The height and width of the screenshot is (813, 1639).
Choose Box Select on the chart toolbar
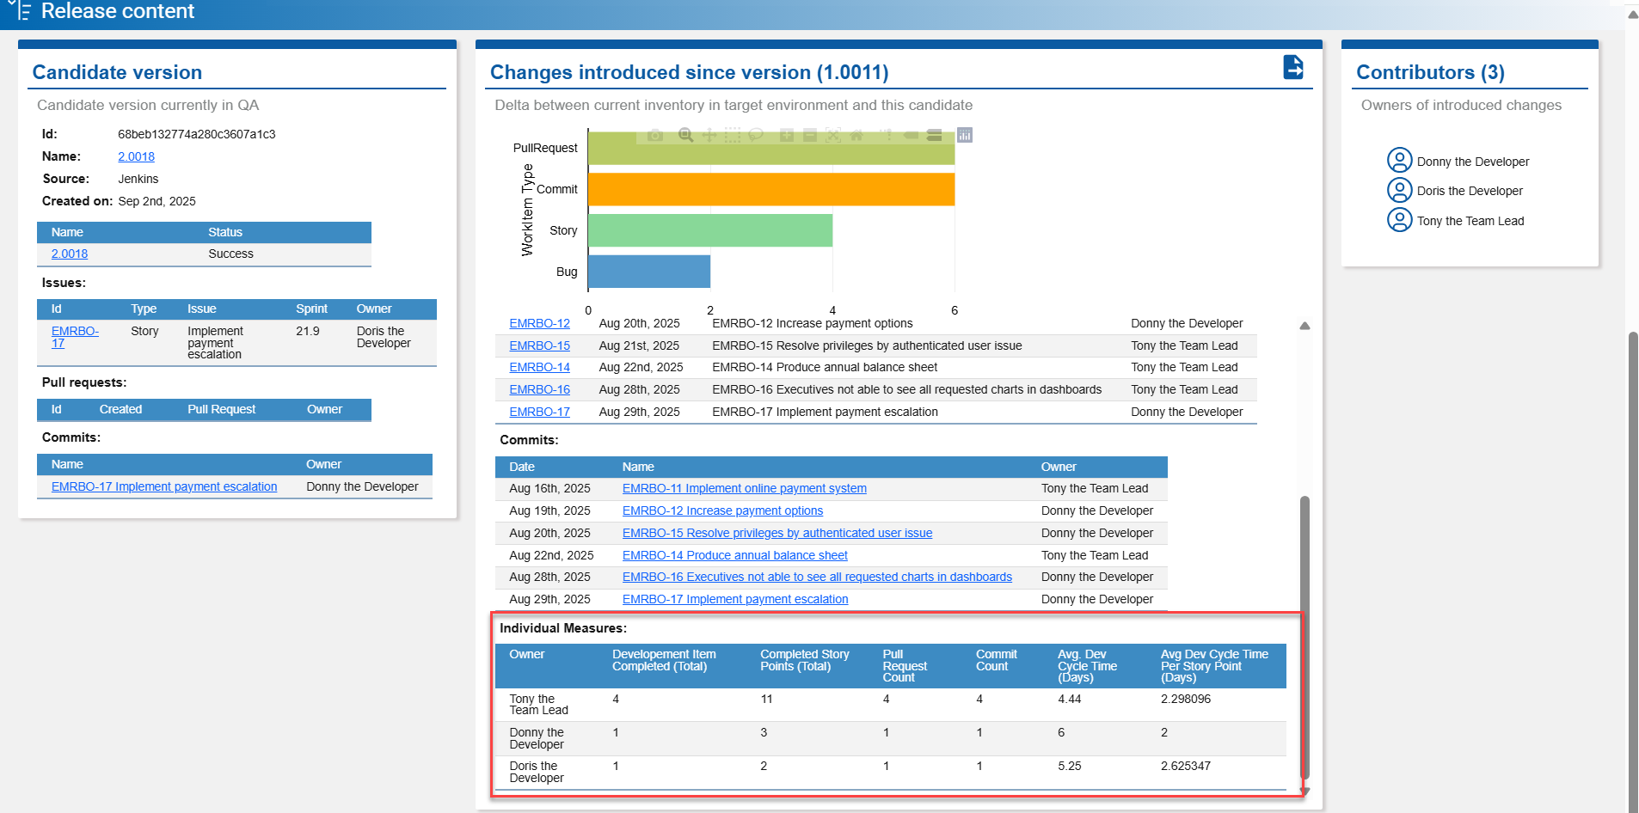point(732,135)
